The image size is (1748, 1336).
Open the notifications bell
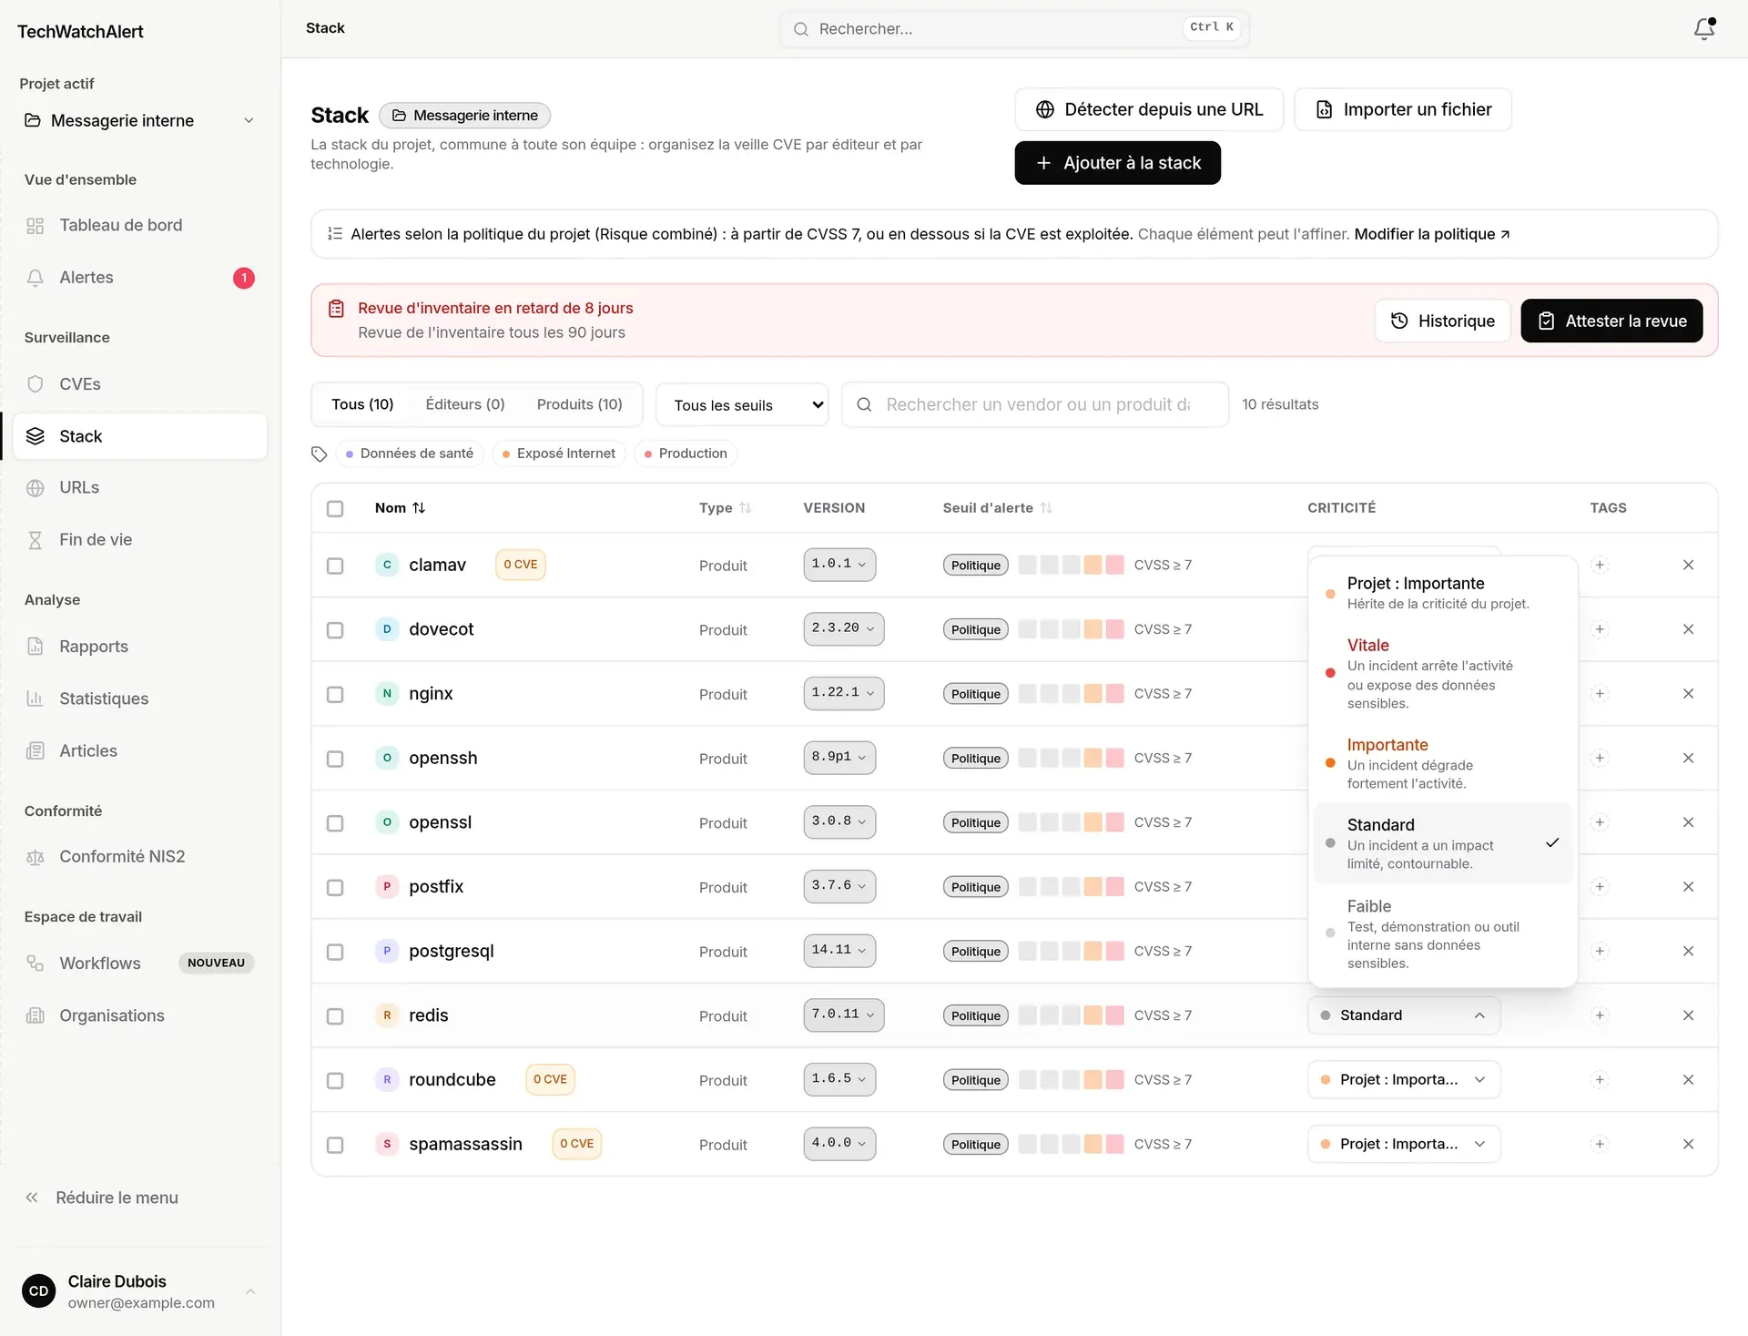click(1704, 28)
